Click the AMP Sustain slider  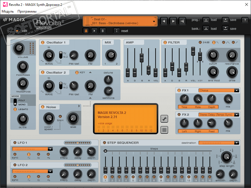pyautogui.click(x=142, y=58)
